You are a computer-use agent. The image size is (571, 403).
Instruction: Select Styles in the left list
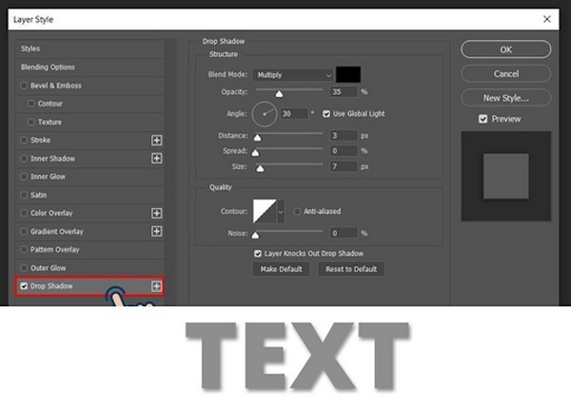[x=90, y=48]
